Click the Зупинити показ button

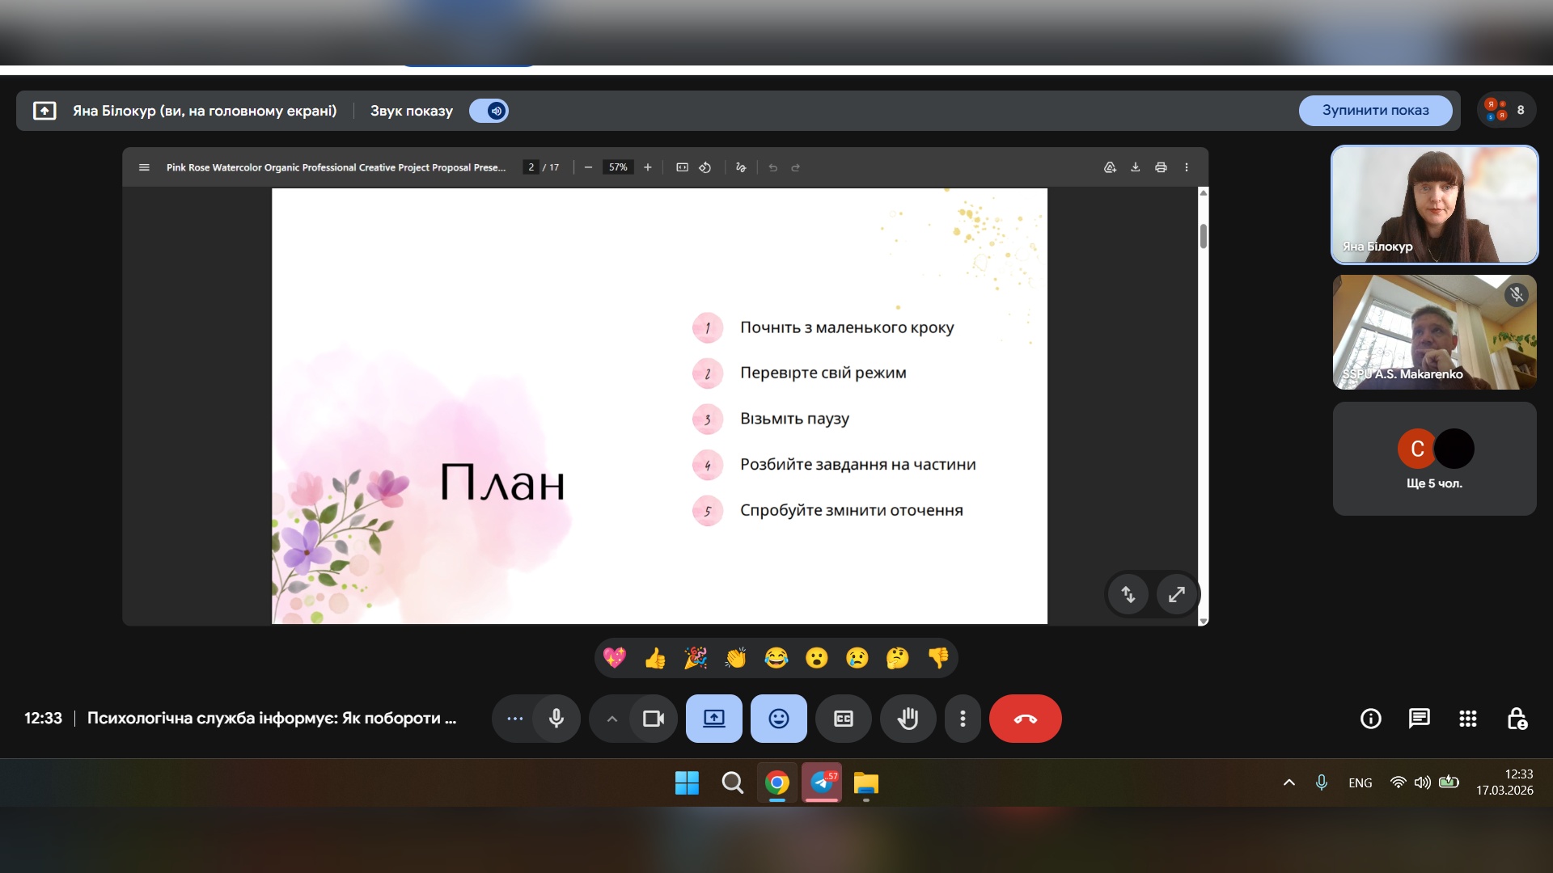pyautogui.click(x=1375, y=110)
